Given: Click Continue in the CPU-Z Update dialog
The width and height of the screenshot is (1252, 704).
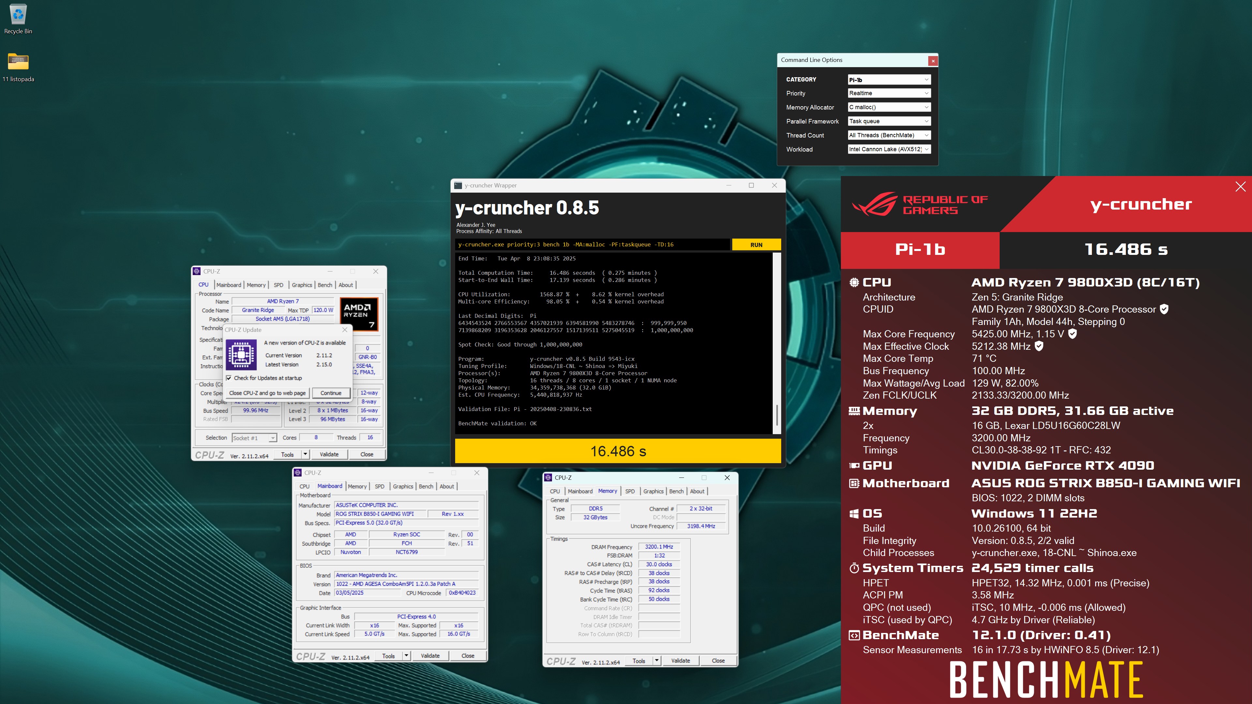Looking at the screenshot, I should pos(331,393).
